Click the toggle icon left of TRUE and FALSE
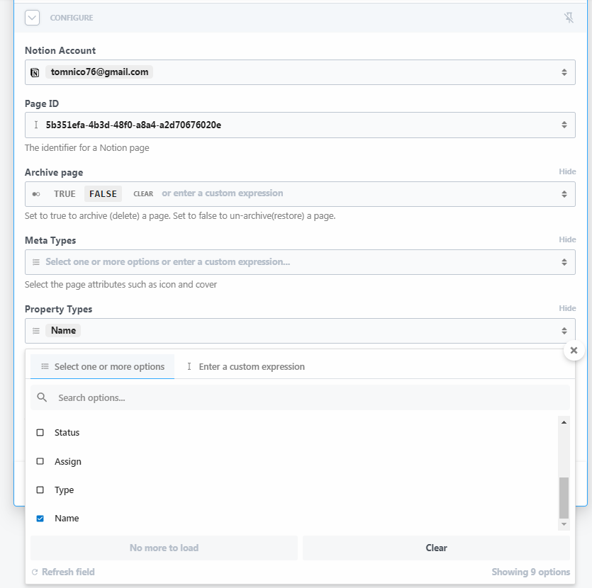The height and width of the screenshot is (588, 592). (36, 193)
